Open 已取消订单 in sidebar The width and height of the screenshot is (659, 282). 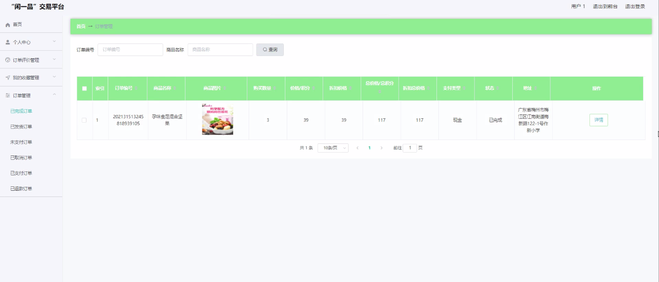point(21,157)
